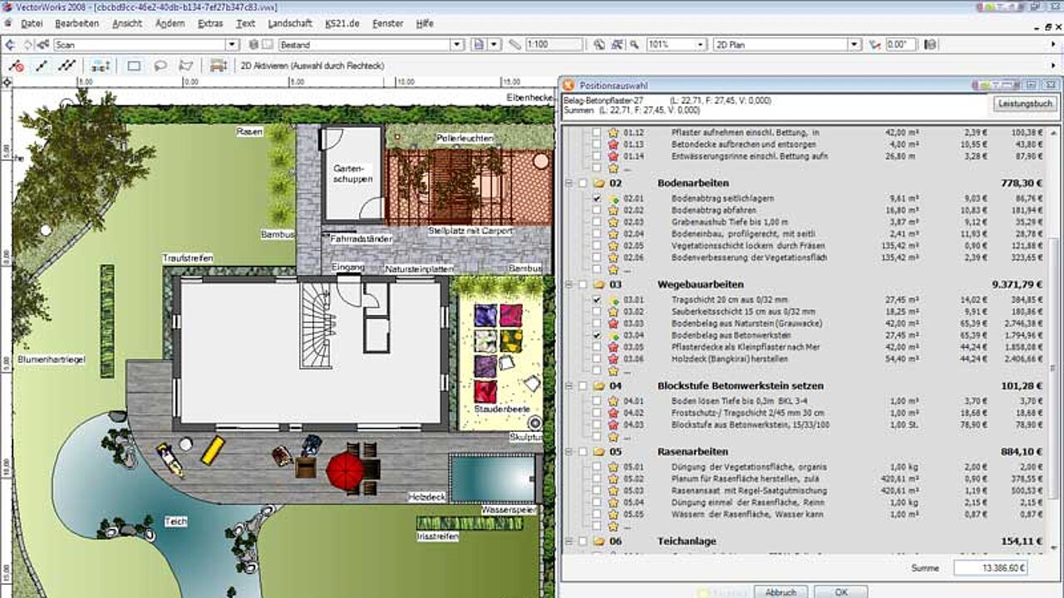Click the folder icon of 05 Rasenarbeiten
Image resolution: width=1064 pixels, height=598 pixels.
tap(598, 453)
